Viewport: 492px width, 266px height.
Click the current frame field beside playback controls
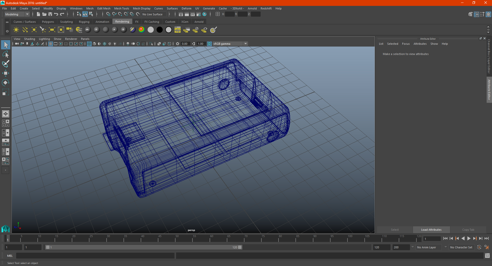pos(432,239)
